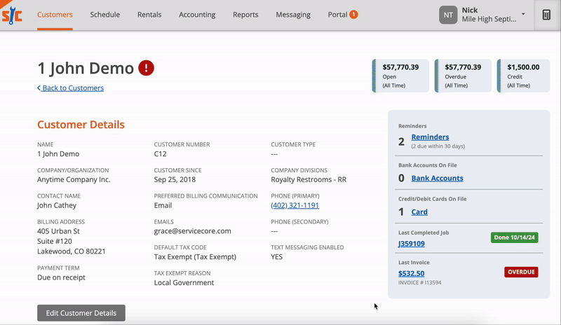Select the email grace@servicecore.com
561x325 pixels.
coord(192,231)
